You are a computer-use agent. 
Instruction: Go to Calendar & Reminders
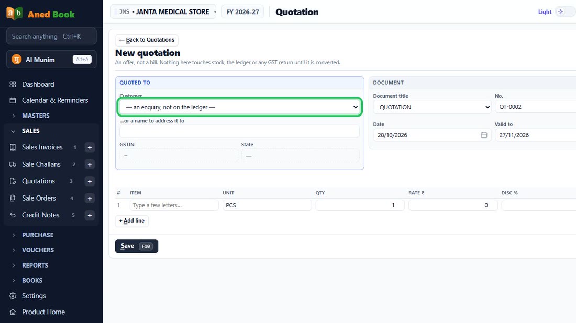55,100
